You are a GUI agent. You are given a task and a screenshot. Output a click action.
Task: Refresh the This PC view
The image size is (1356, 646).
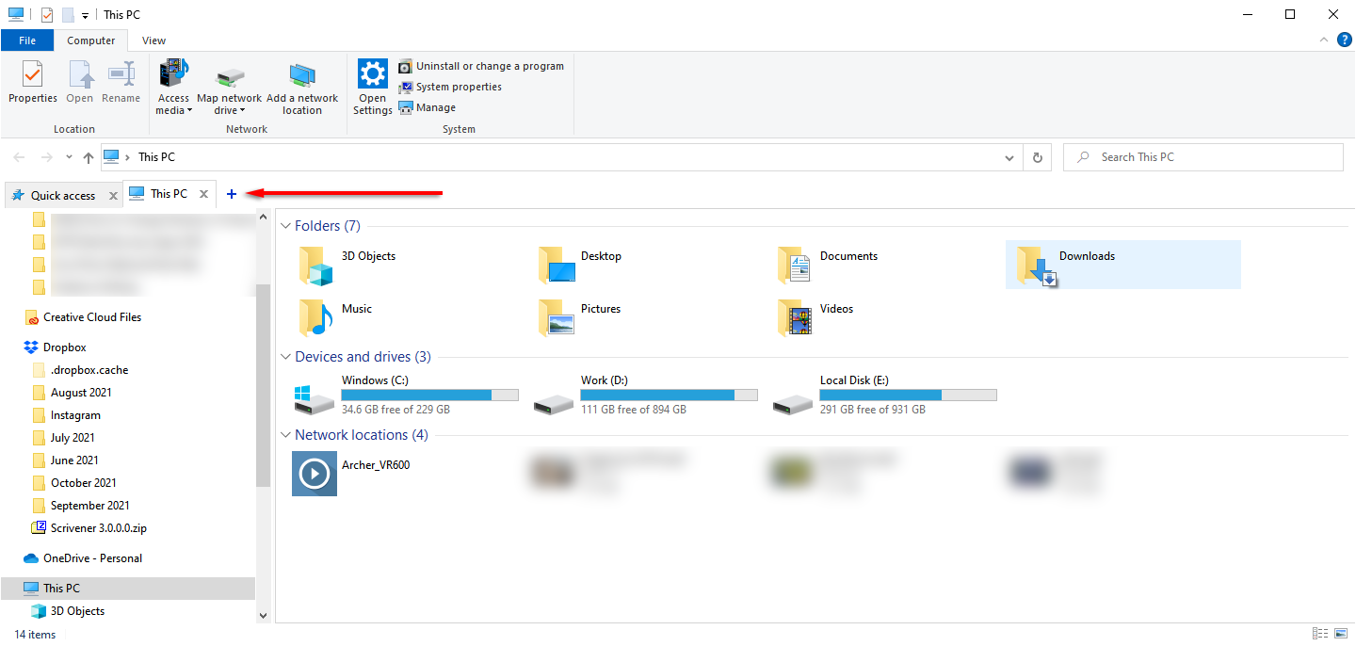1038,157
